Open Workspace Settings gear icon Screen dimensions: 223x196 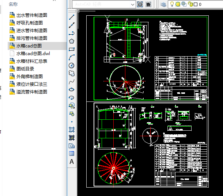[x=140, y=4]
